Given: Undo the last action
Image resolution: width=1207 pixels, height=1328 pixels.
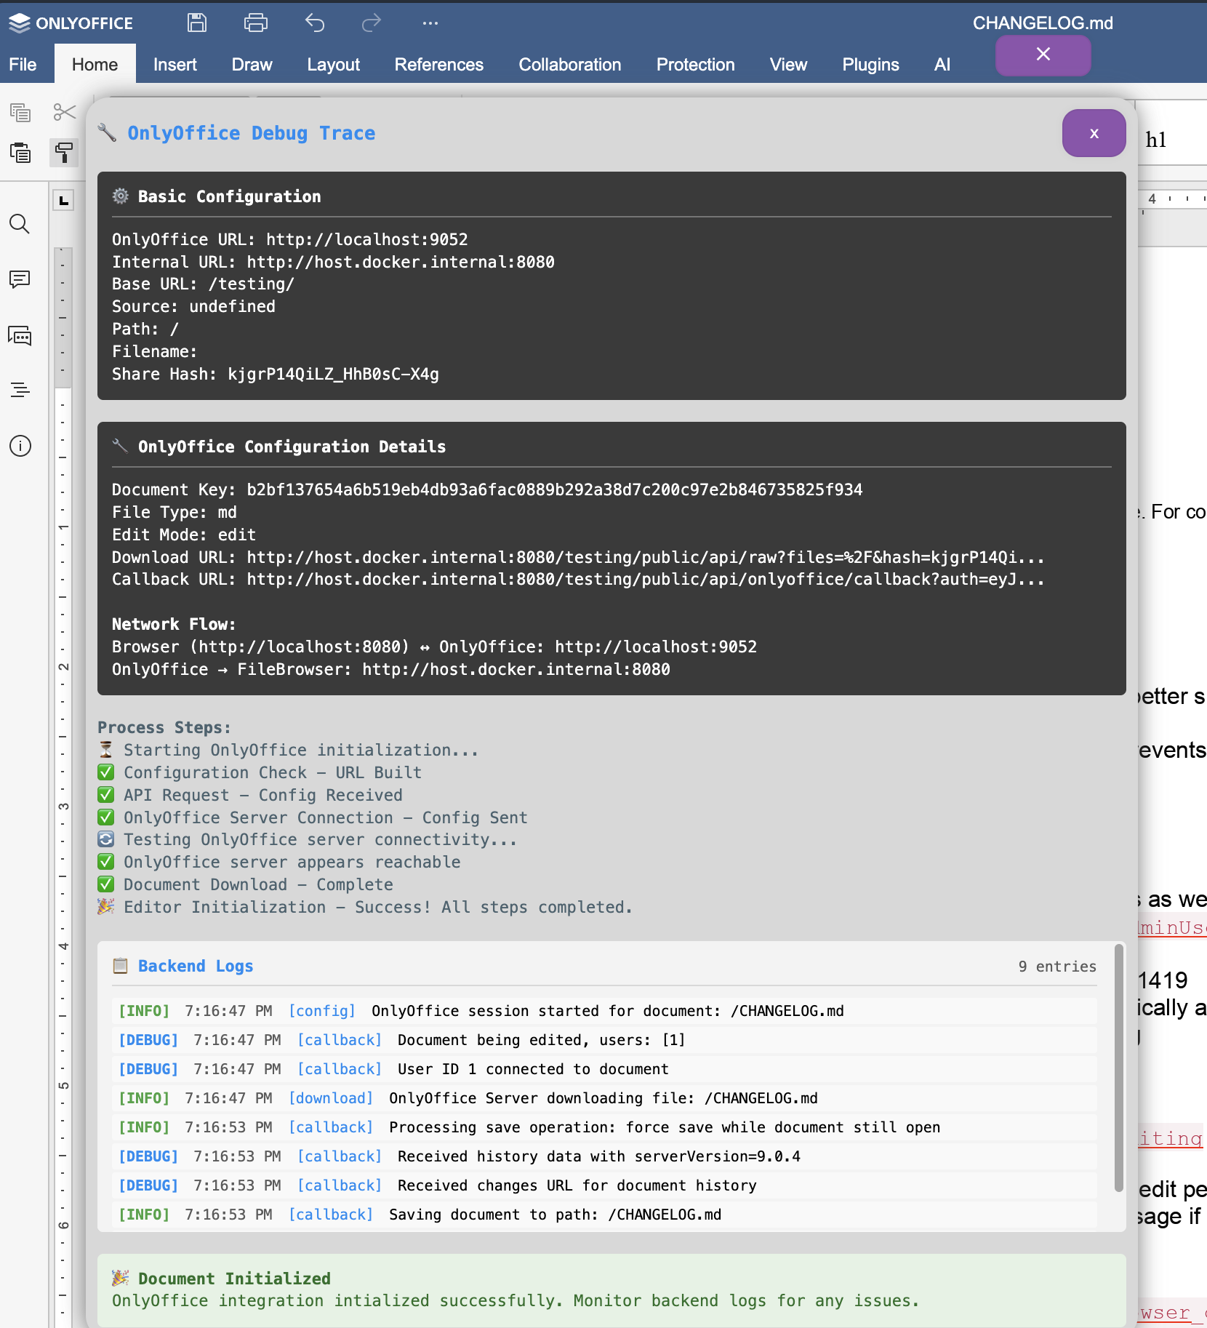Looking at the screenshot, I should (x=314, y=23).
